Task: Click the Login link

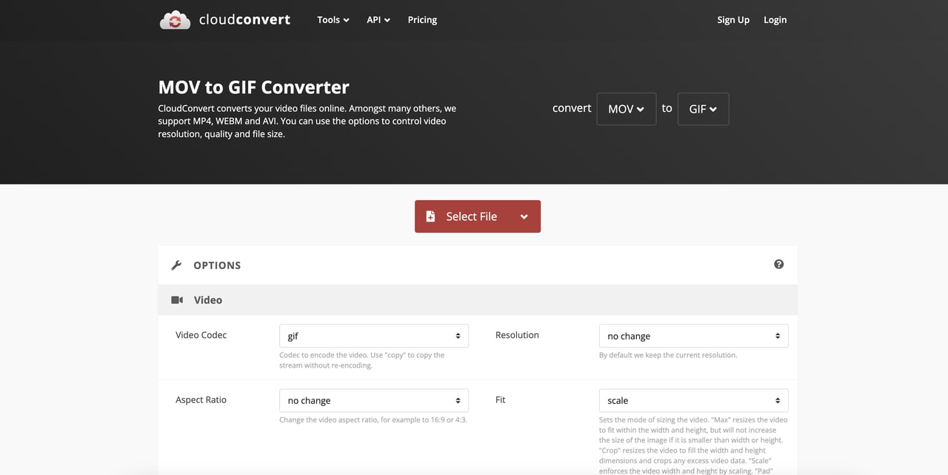Action: [x=775, y=20]
